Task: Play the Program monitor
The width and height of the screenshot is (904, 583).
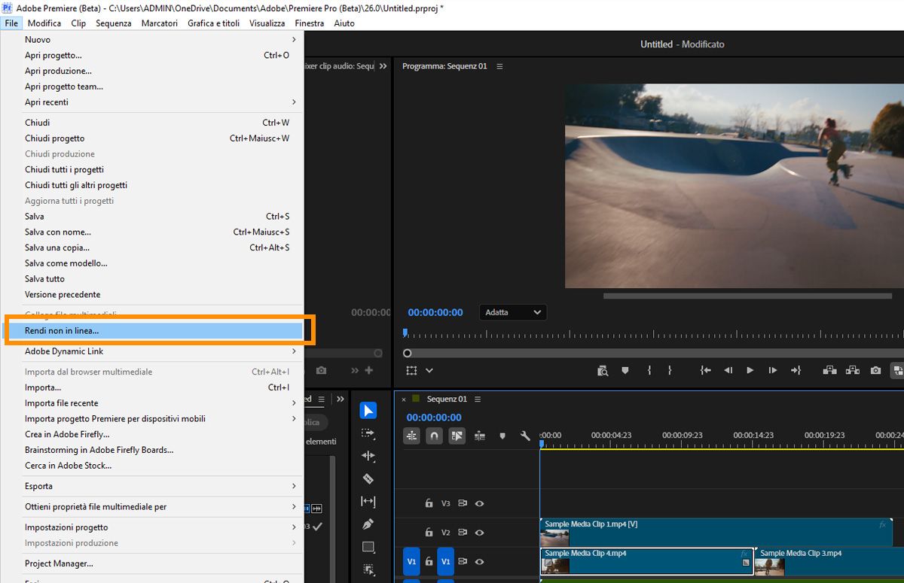Action: click(x=750, y=370)
